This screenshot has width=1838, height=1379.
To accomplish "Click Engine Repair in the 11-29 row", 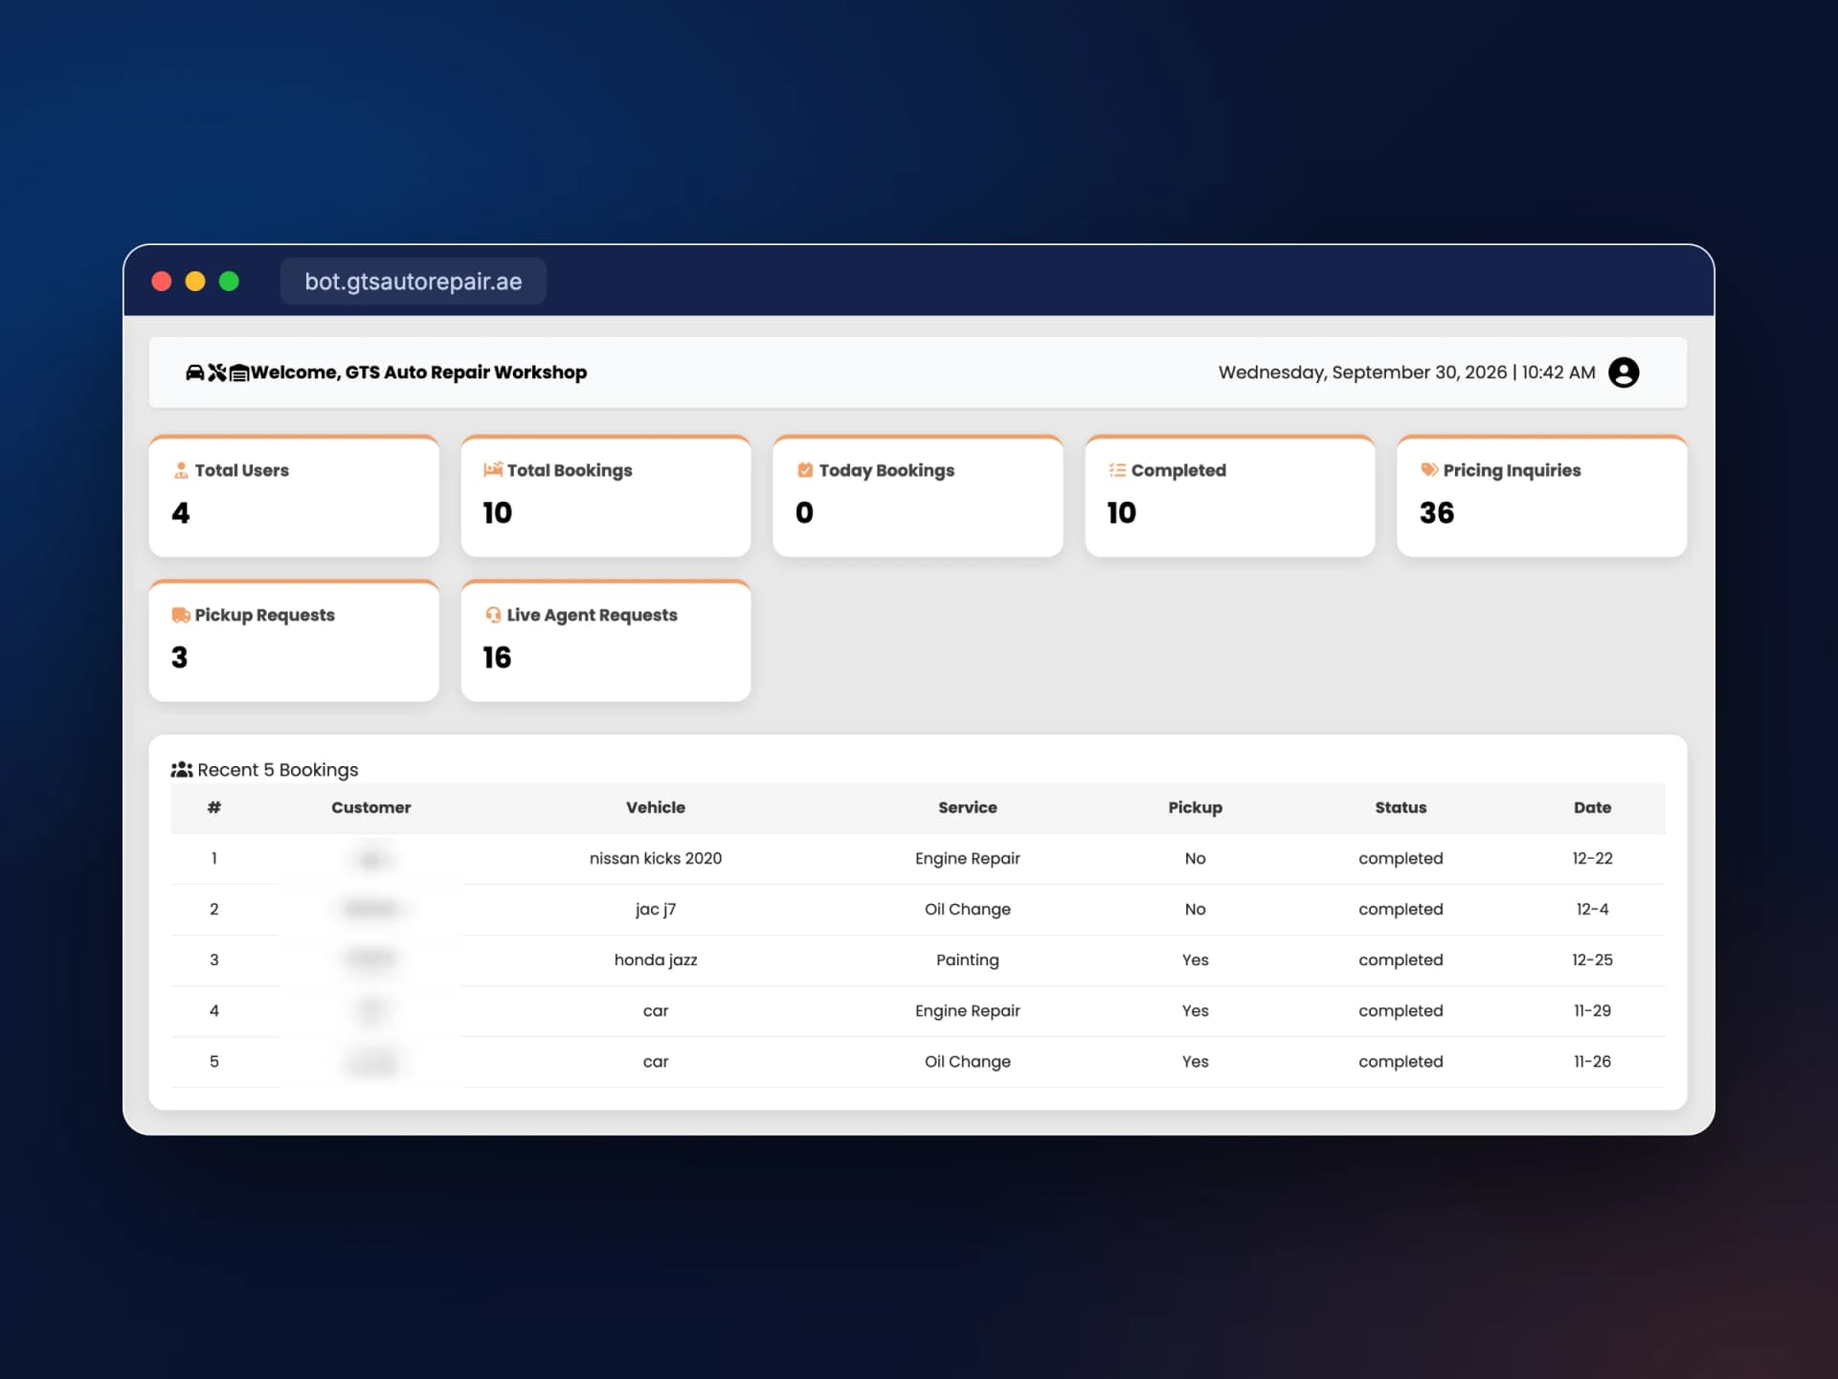I will pyautogui.click(x=968, y=1010).
